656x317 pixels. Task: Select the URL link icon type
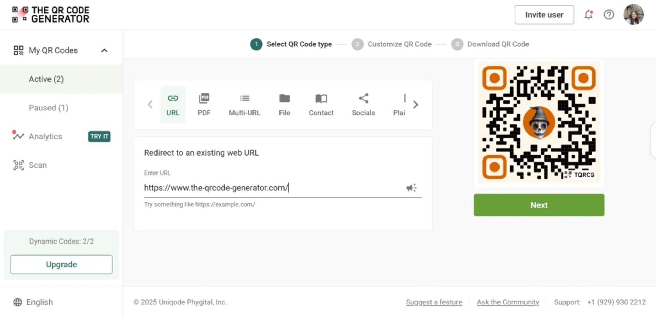pyautogui.click(x=173, y=104)
